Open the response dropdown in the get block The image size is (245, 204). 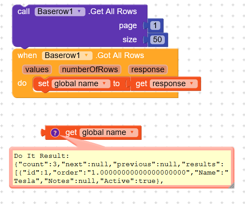pos(174,84)
